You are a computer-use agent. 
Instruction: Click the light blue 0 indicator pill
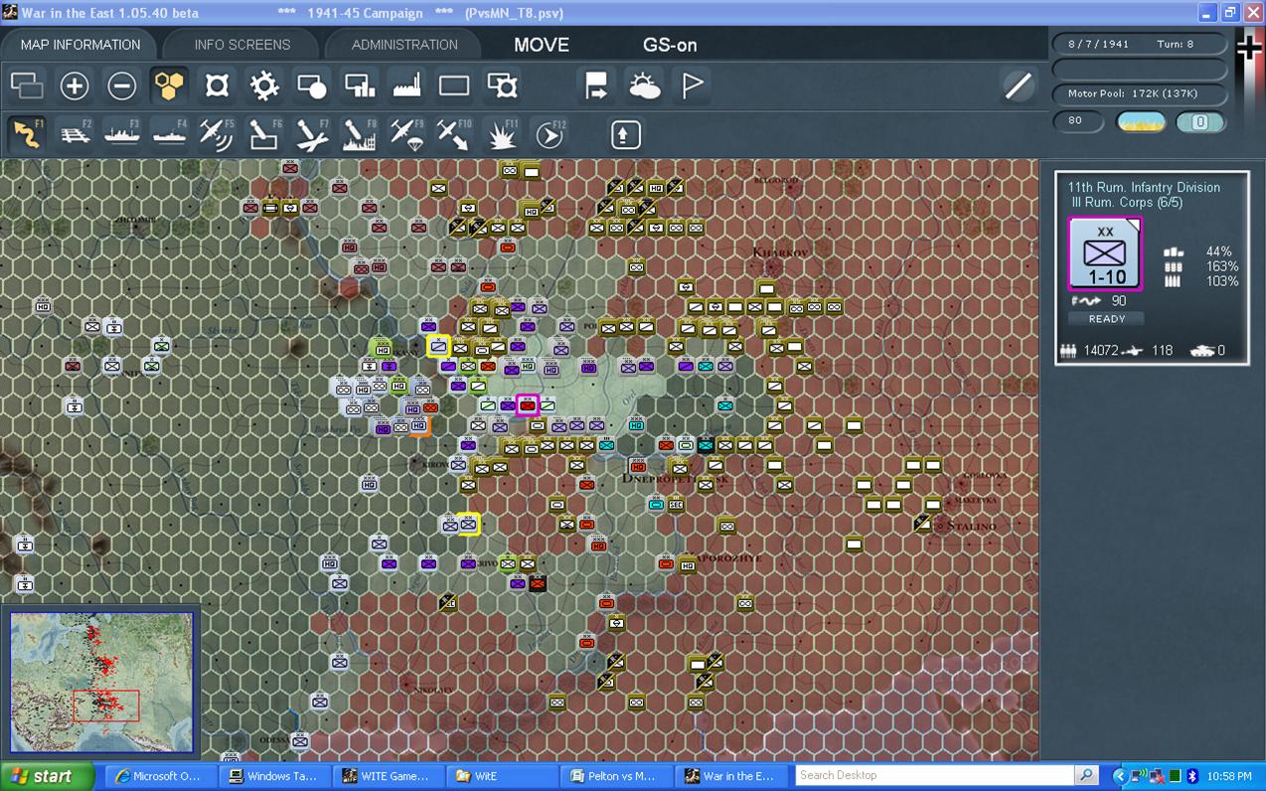click(1200, 122)
